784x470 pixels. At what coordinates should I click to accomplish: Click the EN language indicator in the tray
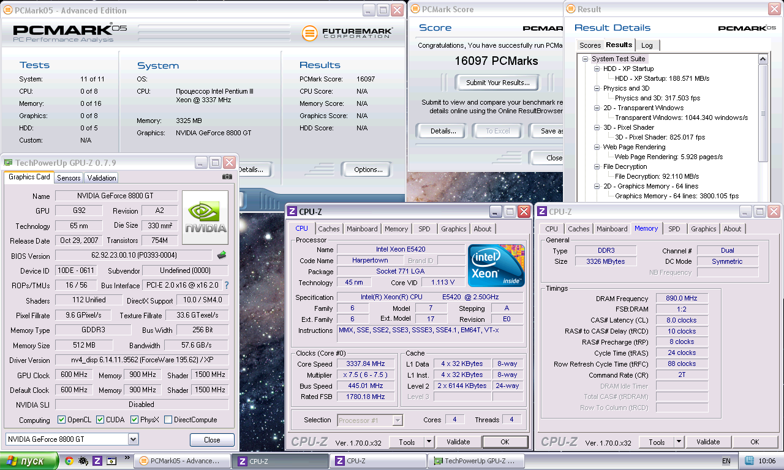pyautogui.click(x=726, y=461)
